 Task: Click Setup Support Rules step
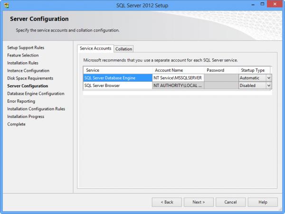point(26,48)
